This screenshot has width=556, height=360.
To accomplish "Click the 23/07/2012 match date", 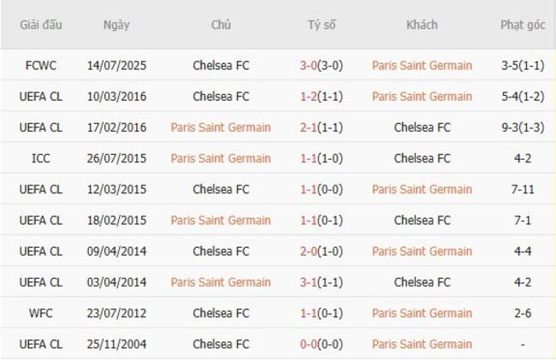I will [116, 313].
